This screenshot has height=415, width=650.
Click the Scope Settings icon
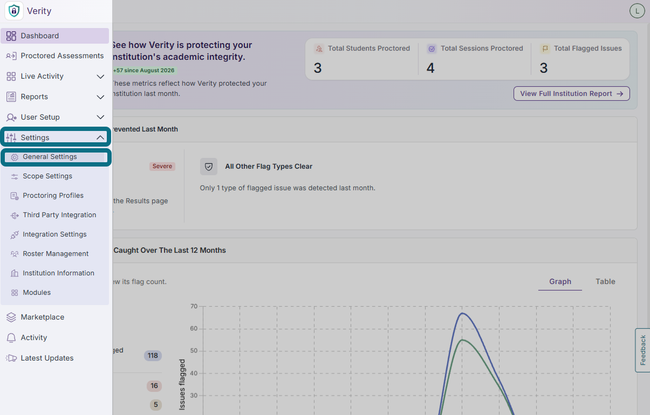coord(15,177)
